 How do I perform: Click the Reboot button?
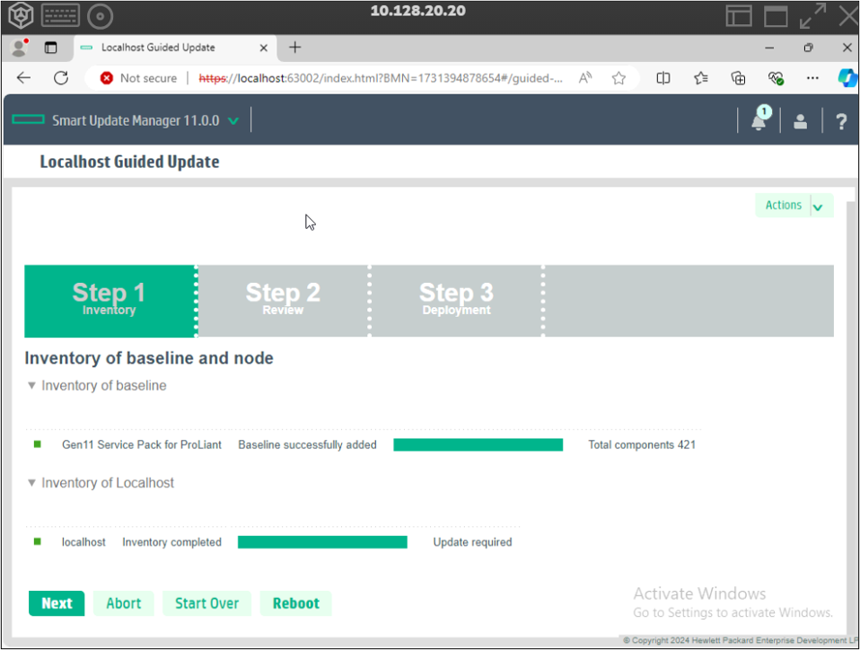pyautogui.click(x=295, y=602)
